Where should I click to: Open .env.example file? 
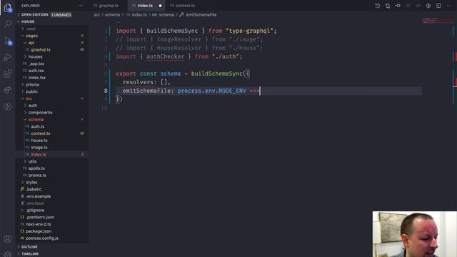coord(38,196)
